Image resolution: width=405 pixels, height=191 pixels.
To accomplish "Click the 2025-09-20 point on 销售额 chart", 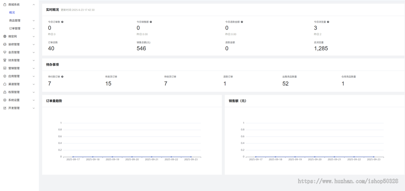I will tap(315, 157).
